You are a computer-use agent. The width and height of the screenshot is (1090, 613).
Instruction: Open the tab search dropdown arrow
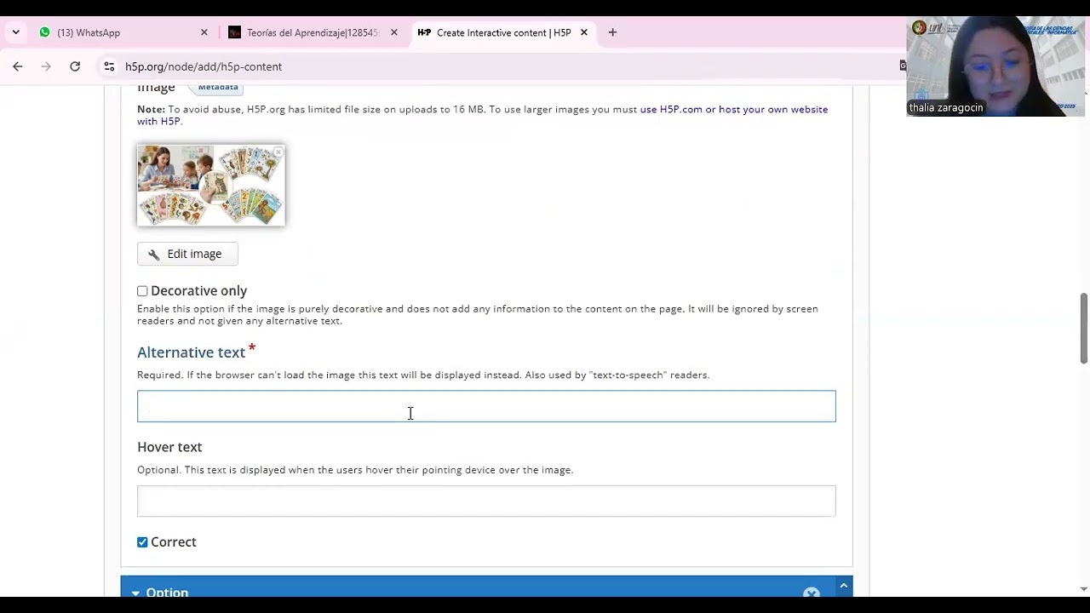coord(15,32)
